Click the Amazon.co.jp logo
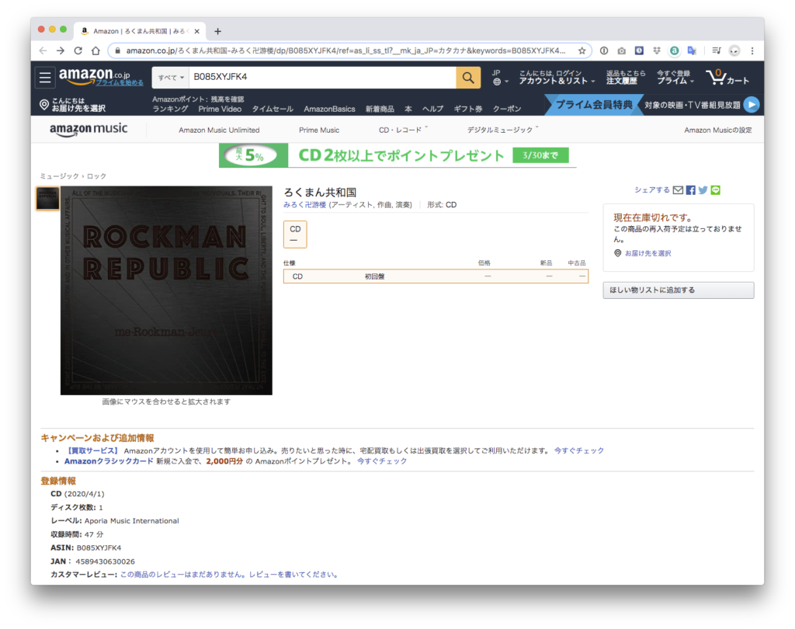795x629 pixels. tap(95, 75)
